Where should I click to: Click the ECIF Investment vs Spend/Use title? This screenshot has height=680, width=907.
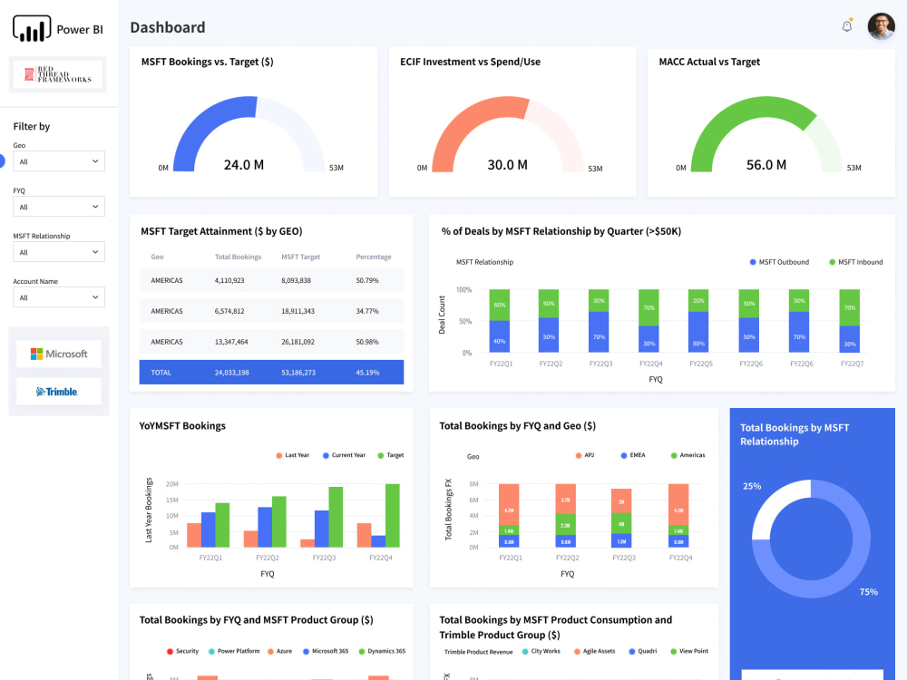[470, 62]
